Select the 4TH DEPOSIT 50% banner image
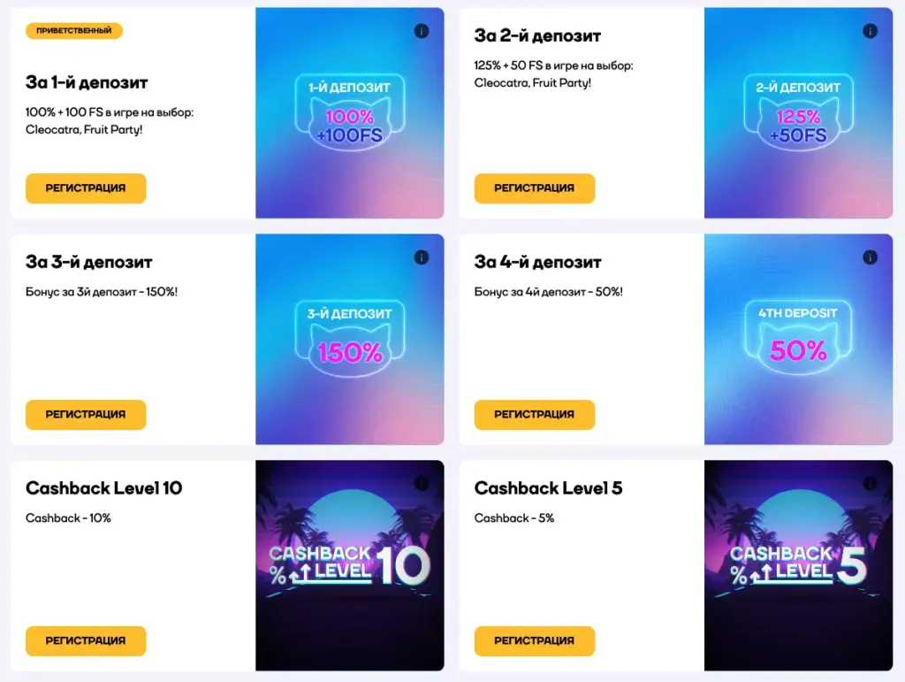 pyautogui.click(x=798, y=340)
